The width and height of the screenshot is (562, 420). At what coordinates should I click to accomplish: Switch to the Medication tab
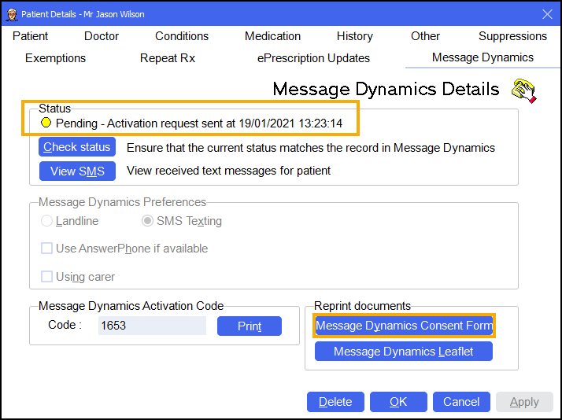[x=271, y=36]
